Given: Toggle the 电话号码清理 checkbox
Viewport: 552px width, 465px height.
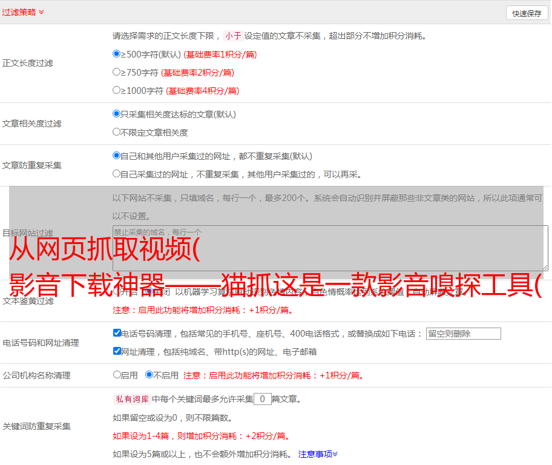Looking at the screenshot, I should [117, 333].
